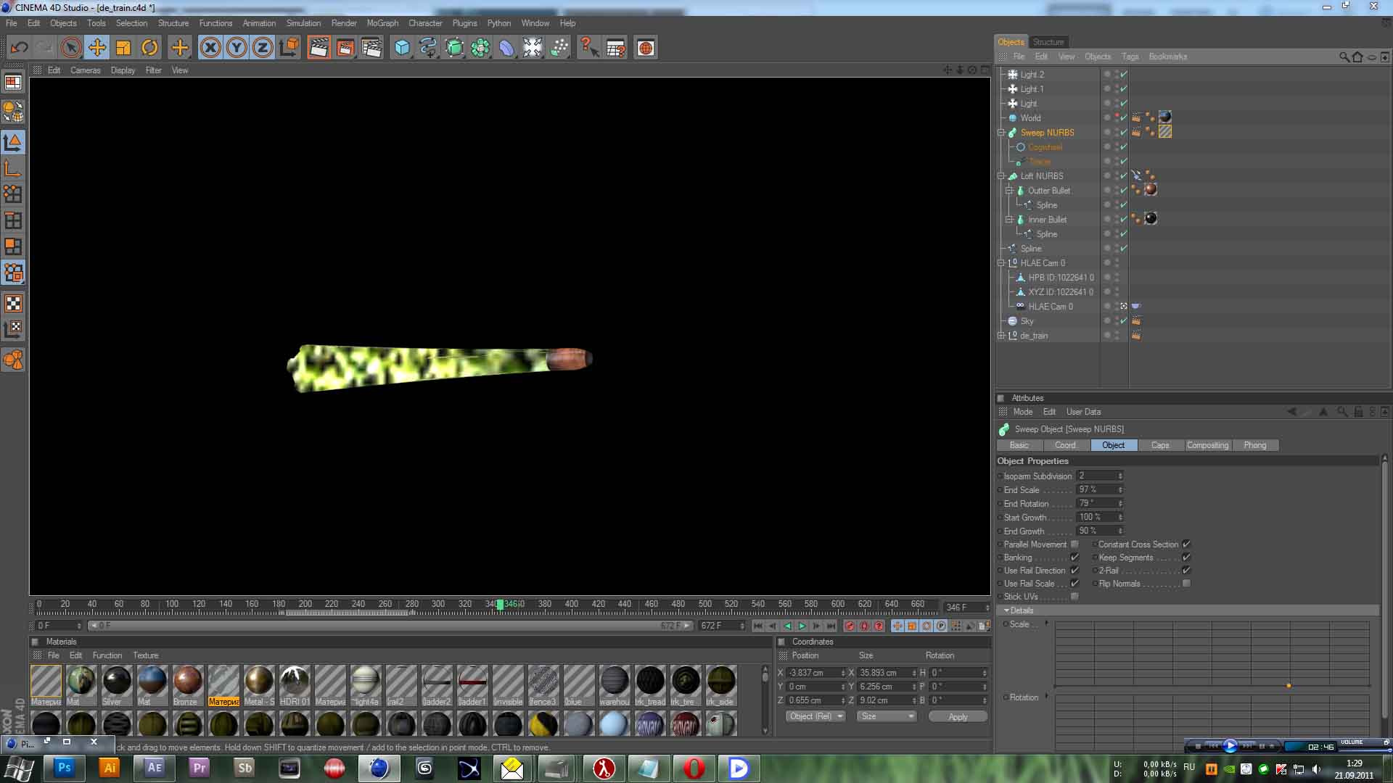The width and height of the screenshot is (1393, 783).
Task: Select the Bronze material swatch
Action: click(187, 681)
